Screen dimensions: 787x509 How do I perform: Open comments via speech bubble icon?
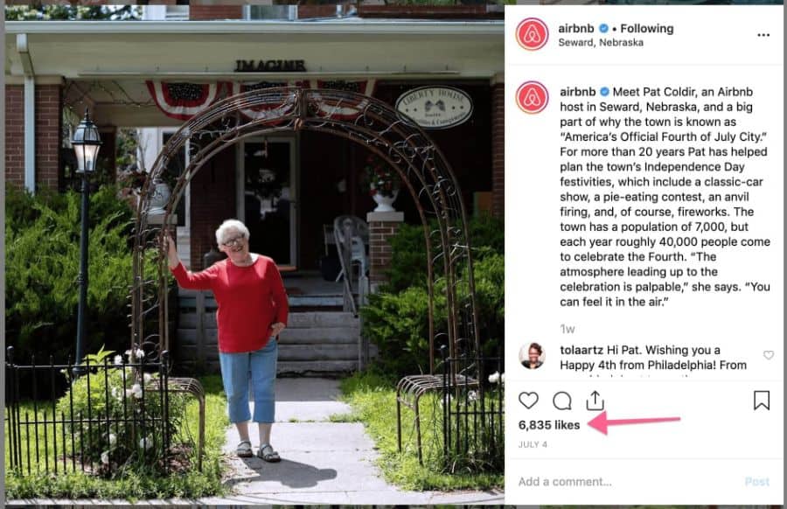pos(561,401)
